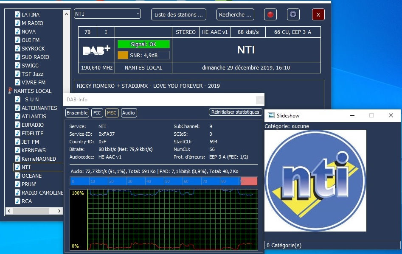Click the red record button
Image resolution: width=402 pixels, height=254 pixels.
[270, 14]
